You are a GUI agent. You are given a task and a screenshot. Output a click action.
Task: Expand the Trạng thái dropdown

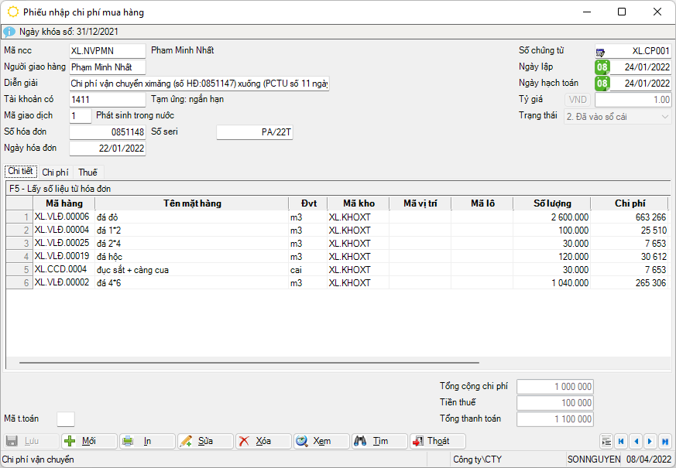[x=664, y=116]
